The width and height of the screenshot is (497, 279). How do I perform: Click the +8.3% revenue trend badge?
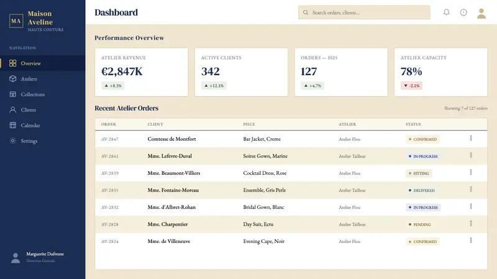pos(113,86)
